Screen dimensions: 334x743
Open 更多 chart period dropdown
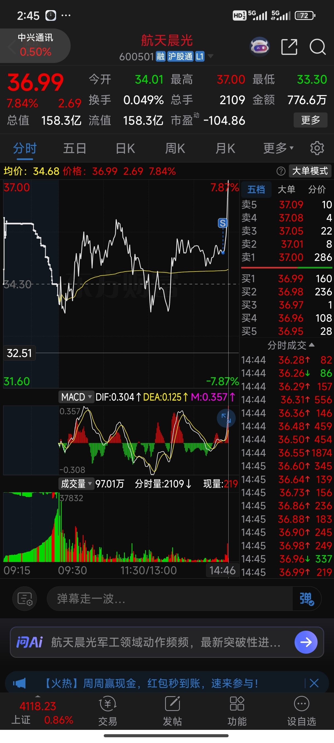(278, 148)
